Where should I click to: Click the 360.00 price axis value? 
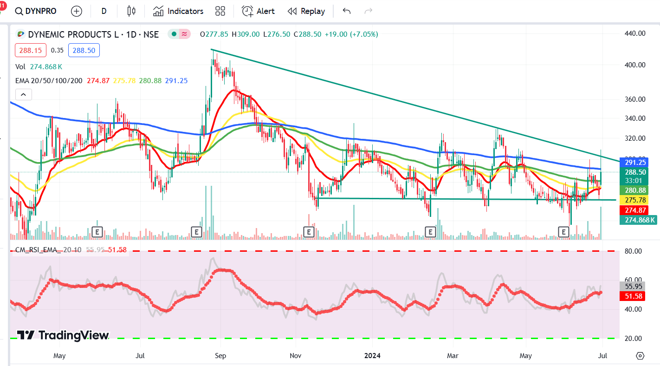634,99
